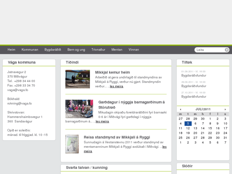
Task: Open Garðdagur í nýggja barnagarðinum article
Action: [131, 105]
